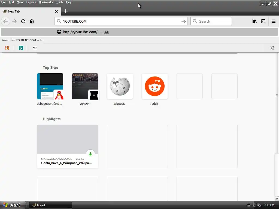Open the Edit menu
The image size is (279, 209).
tap(11, 2)
